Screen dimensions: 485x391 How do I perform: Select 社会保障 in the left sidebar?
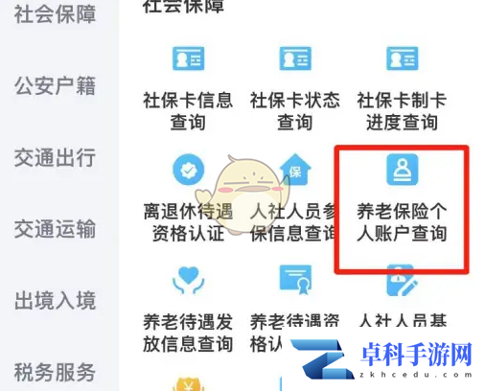point(55,14)
